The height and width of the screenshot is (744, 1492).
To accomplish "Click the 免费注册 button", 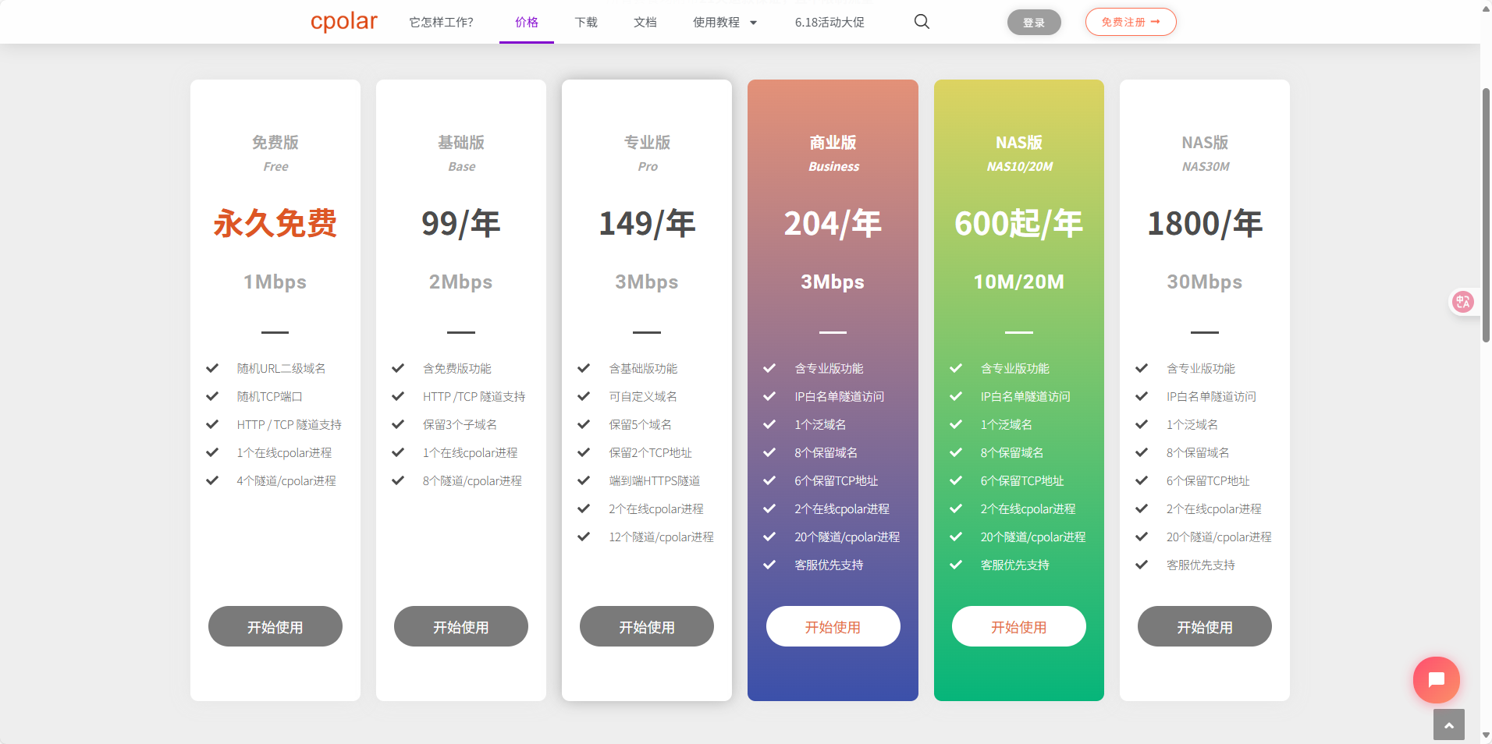I will 1131,22.
